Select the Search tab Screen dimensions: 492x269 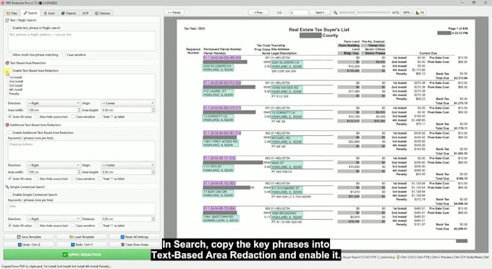(30, 13)
